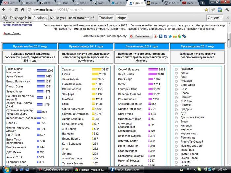Share on VKontakte with the blue B icon
Viewport: 231px width, 173px height.
click(x=160, y=36)
